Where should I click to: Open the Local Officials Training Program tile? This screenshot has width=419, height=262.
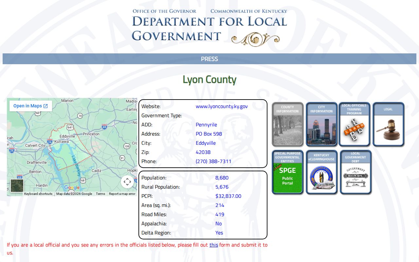[354, 124]
